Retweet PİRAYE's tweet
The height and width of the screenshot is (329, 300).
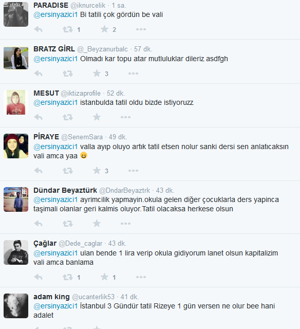click(68, 171)
